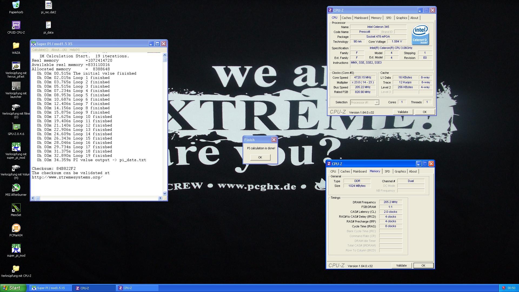
Task: Click Validate in lower CPU-Z window
Action: coord(401,266)
